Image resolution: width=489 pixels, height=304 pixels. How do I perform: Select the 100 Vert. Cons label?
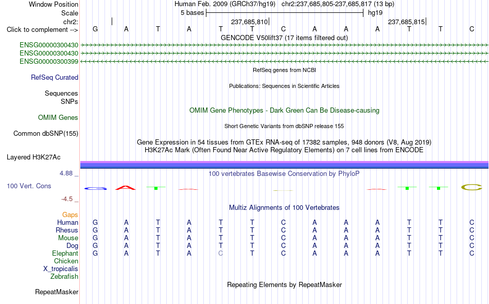29,186
